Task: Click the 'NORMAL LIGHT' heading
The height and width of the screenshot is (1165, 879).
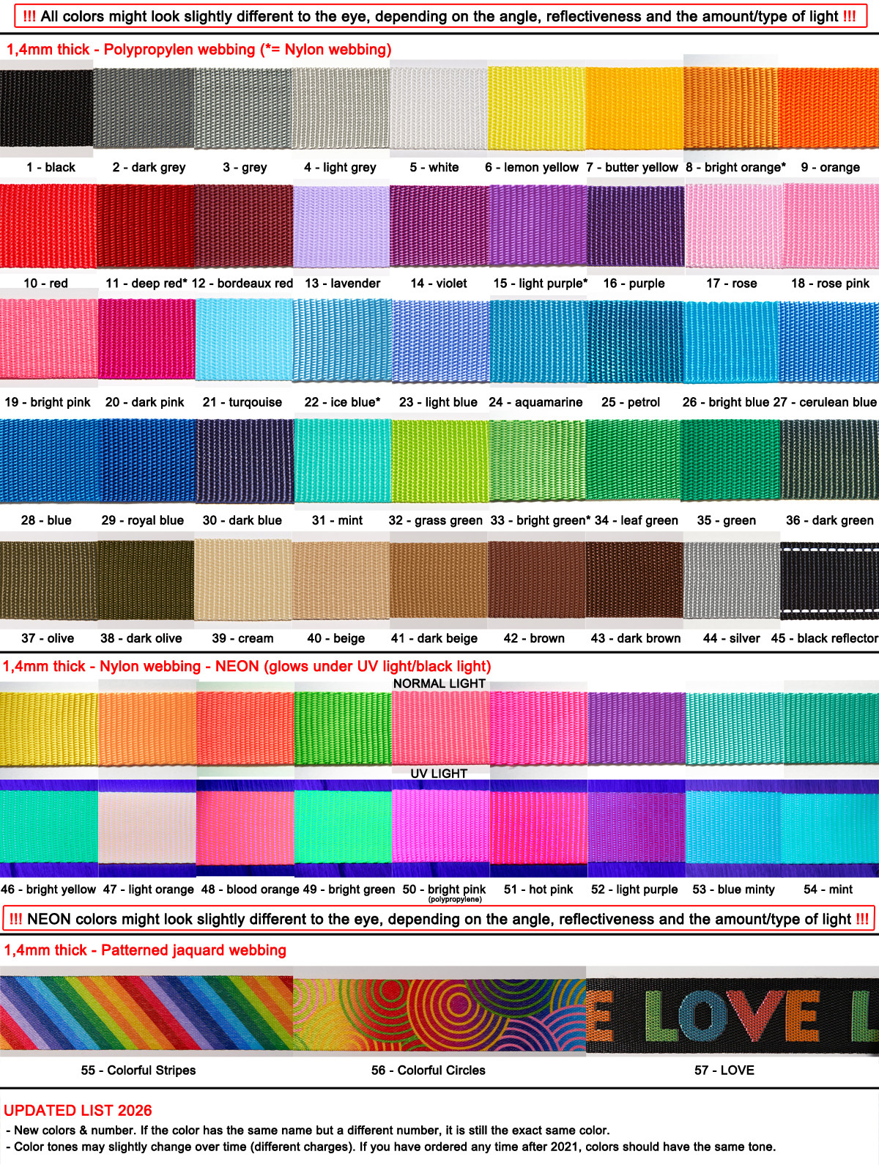Action: click(x=439, y=684)
